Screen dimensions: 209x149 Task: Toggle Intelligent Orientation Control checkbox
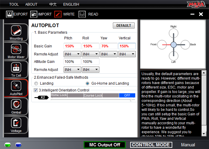click(x=36, y=90)
